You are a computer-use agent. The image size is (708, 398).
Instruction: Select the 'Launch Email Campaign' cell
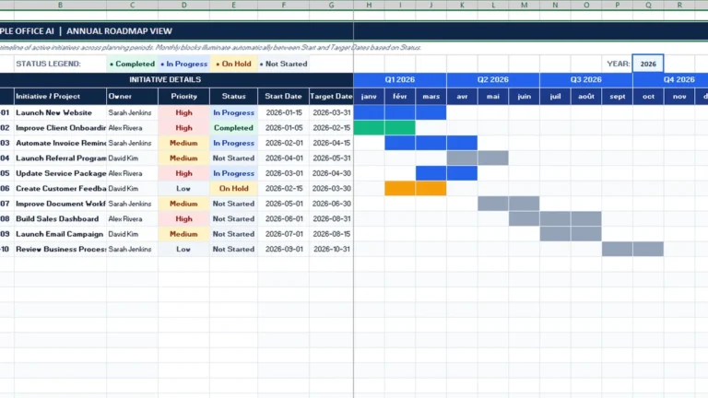point(60,234)
